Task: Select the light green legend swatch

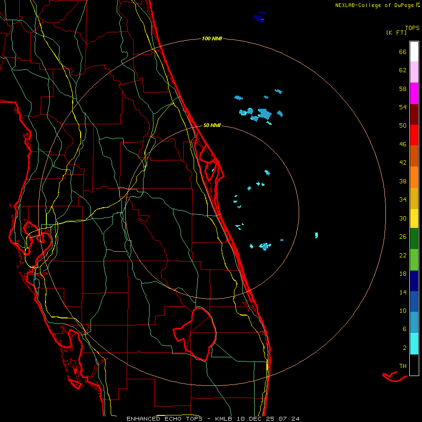Action: coord(414,260)
